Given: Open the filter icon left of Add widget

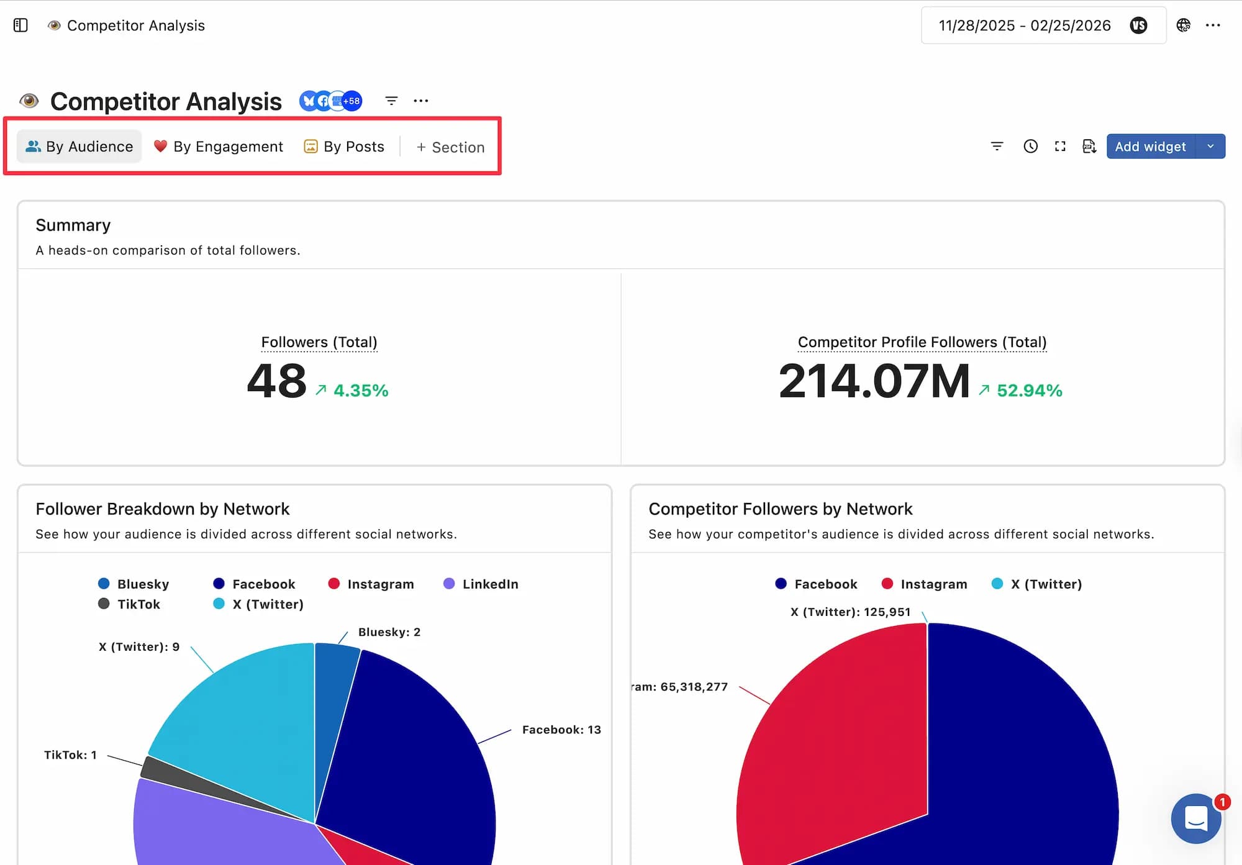Looking at the screenshot, I should (997, 146).
